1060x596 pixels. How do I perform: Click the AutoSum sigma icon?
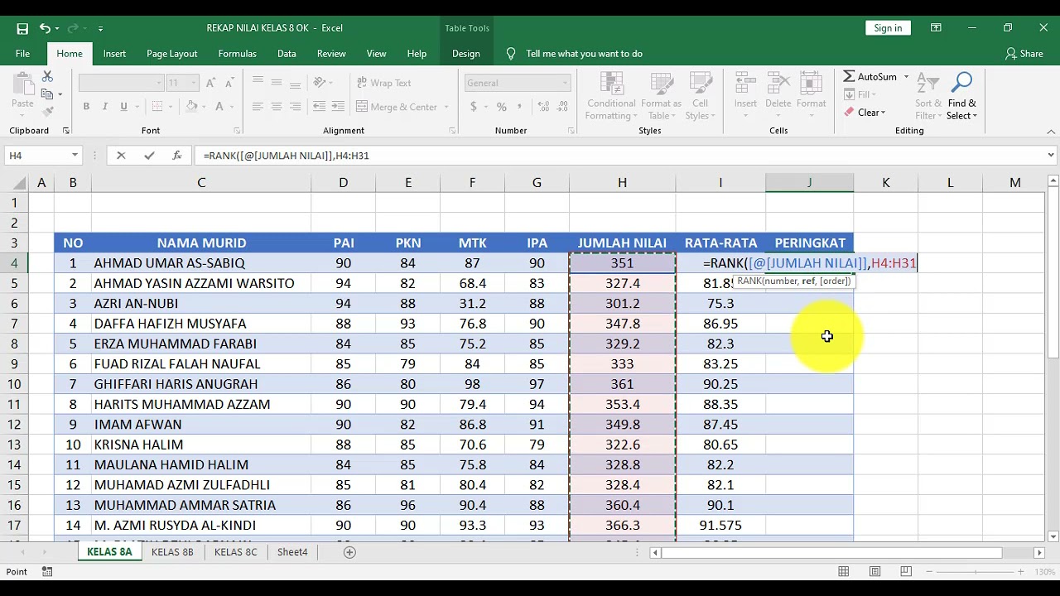(850, 76)
